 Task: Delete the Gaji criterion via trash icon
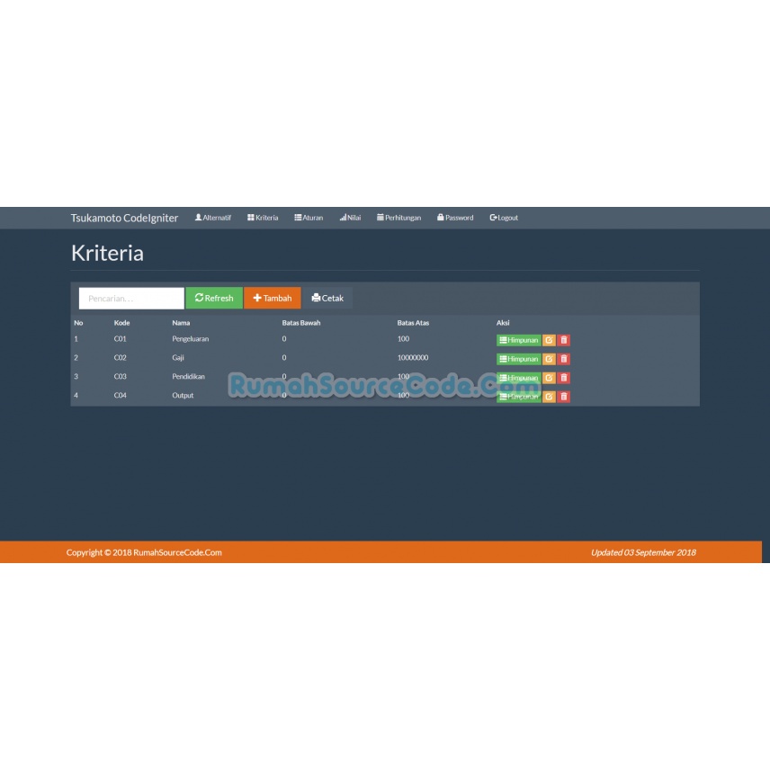coord(564,359)
